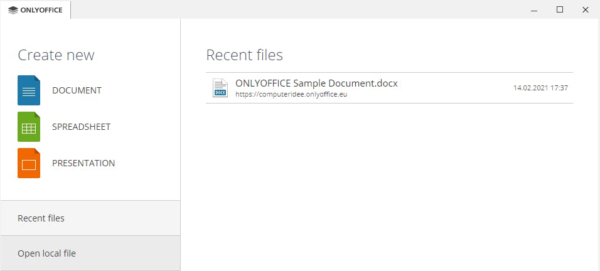Screen dimensions: 600x271
Task: Click the green spreadsheet file icon
Action: tap(29, 127)
